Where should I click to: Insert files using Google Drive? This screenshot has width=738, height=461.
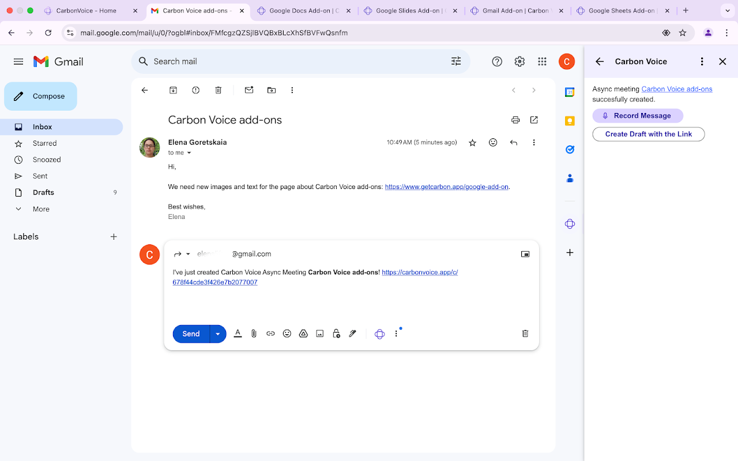point(303,334)
